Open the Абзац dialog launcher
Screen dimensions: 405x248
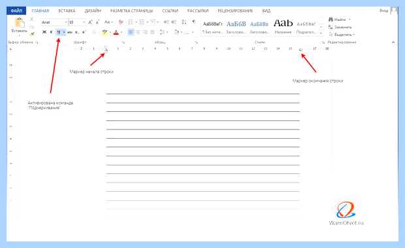(x=197, y=43)
